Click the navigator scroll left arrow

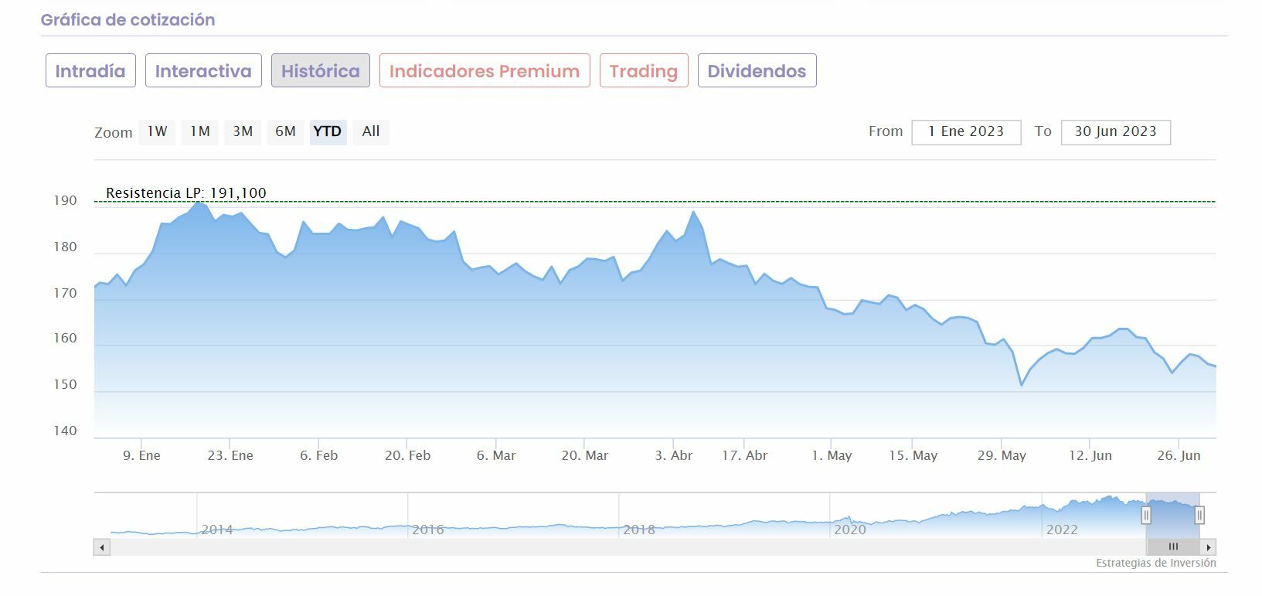(x=102, y=547)
